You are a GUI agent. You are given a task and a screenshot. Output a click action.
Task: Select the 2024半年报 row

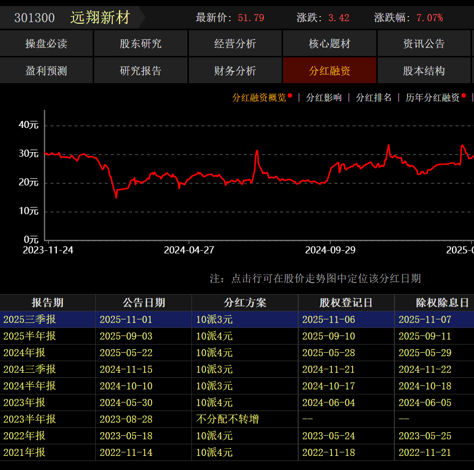(237, 386)
